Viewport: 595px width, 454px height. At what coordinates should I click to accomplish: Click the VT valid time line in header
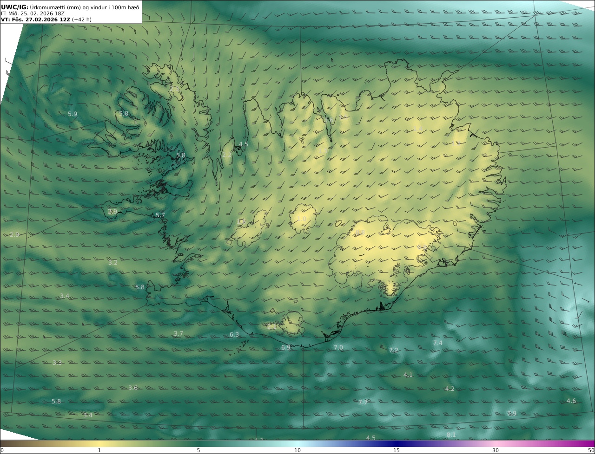pyautogui.click(x=46, y=19)
